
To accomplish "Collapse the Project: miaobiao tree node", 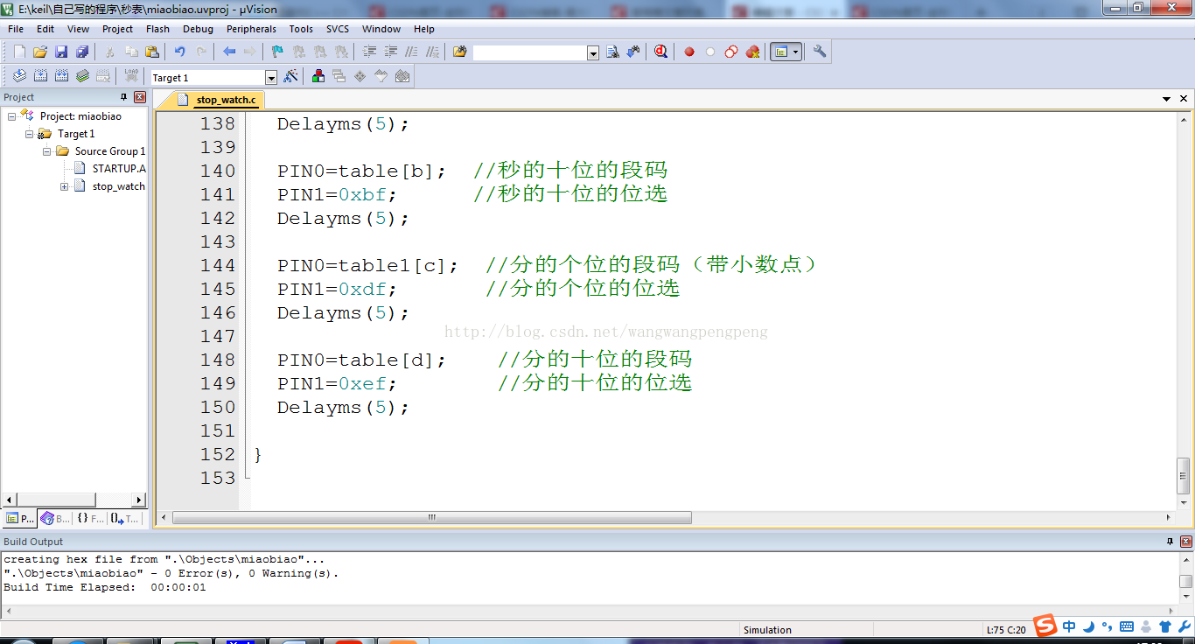I will tap(12, 116).
